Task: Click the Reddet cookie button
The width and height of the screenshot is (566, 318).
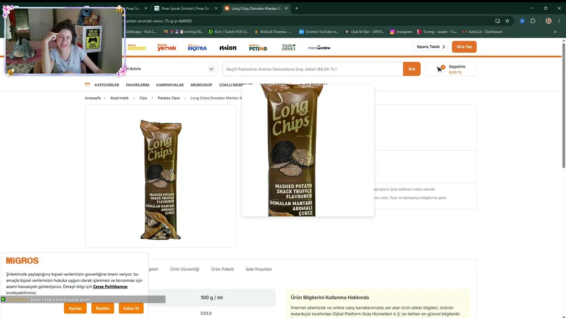Action: [x=103, y=308]
